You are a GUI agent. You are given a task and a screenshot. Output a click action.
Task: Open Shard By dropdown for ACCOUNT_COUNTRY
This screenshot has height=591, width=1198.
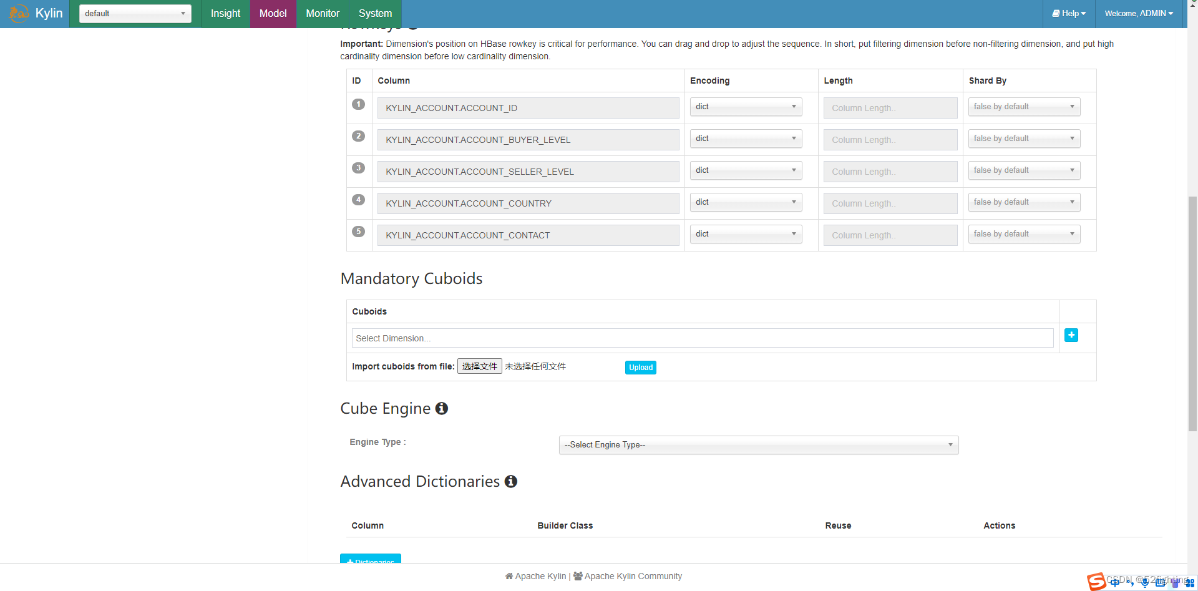tap(1024, 202)
